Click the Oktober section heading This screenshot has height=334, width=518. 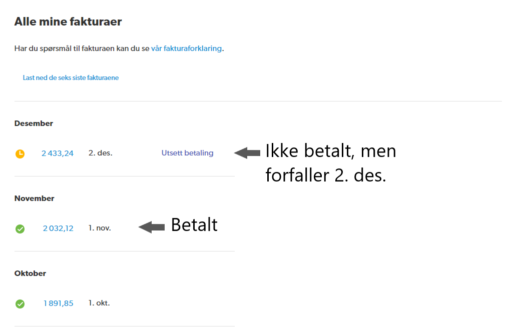[30, 273]
